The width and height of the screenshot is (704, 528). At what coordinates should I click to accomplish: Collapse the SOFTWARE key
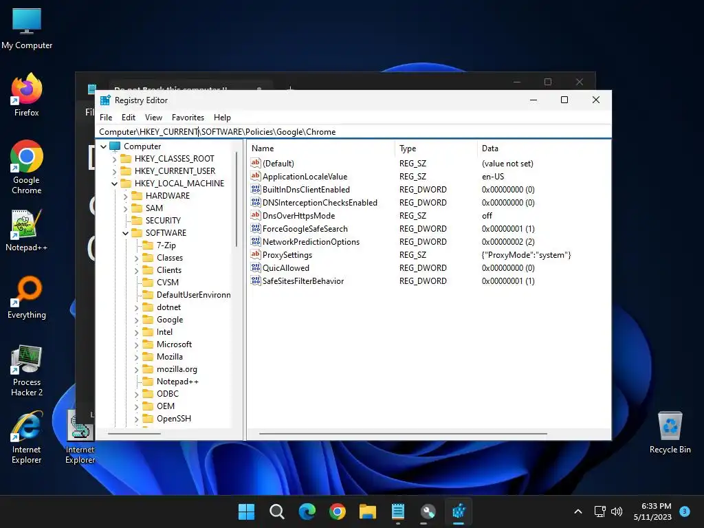point(125,233)
